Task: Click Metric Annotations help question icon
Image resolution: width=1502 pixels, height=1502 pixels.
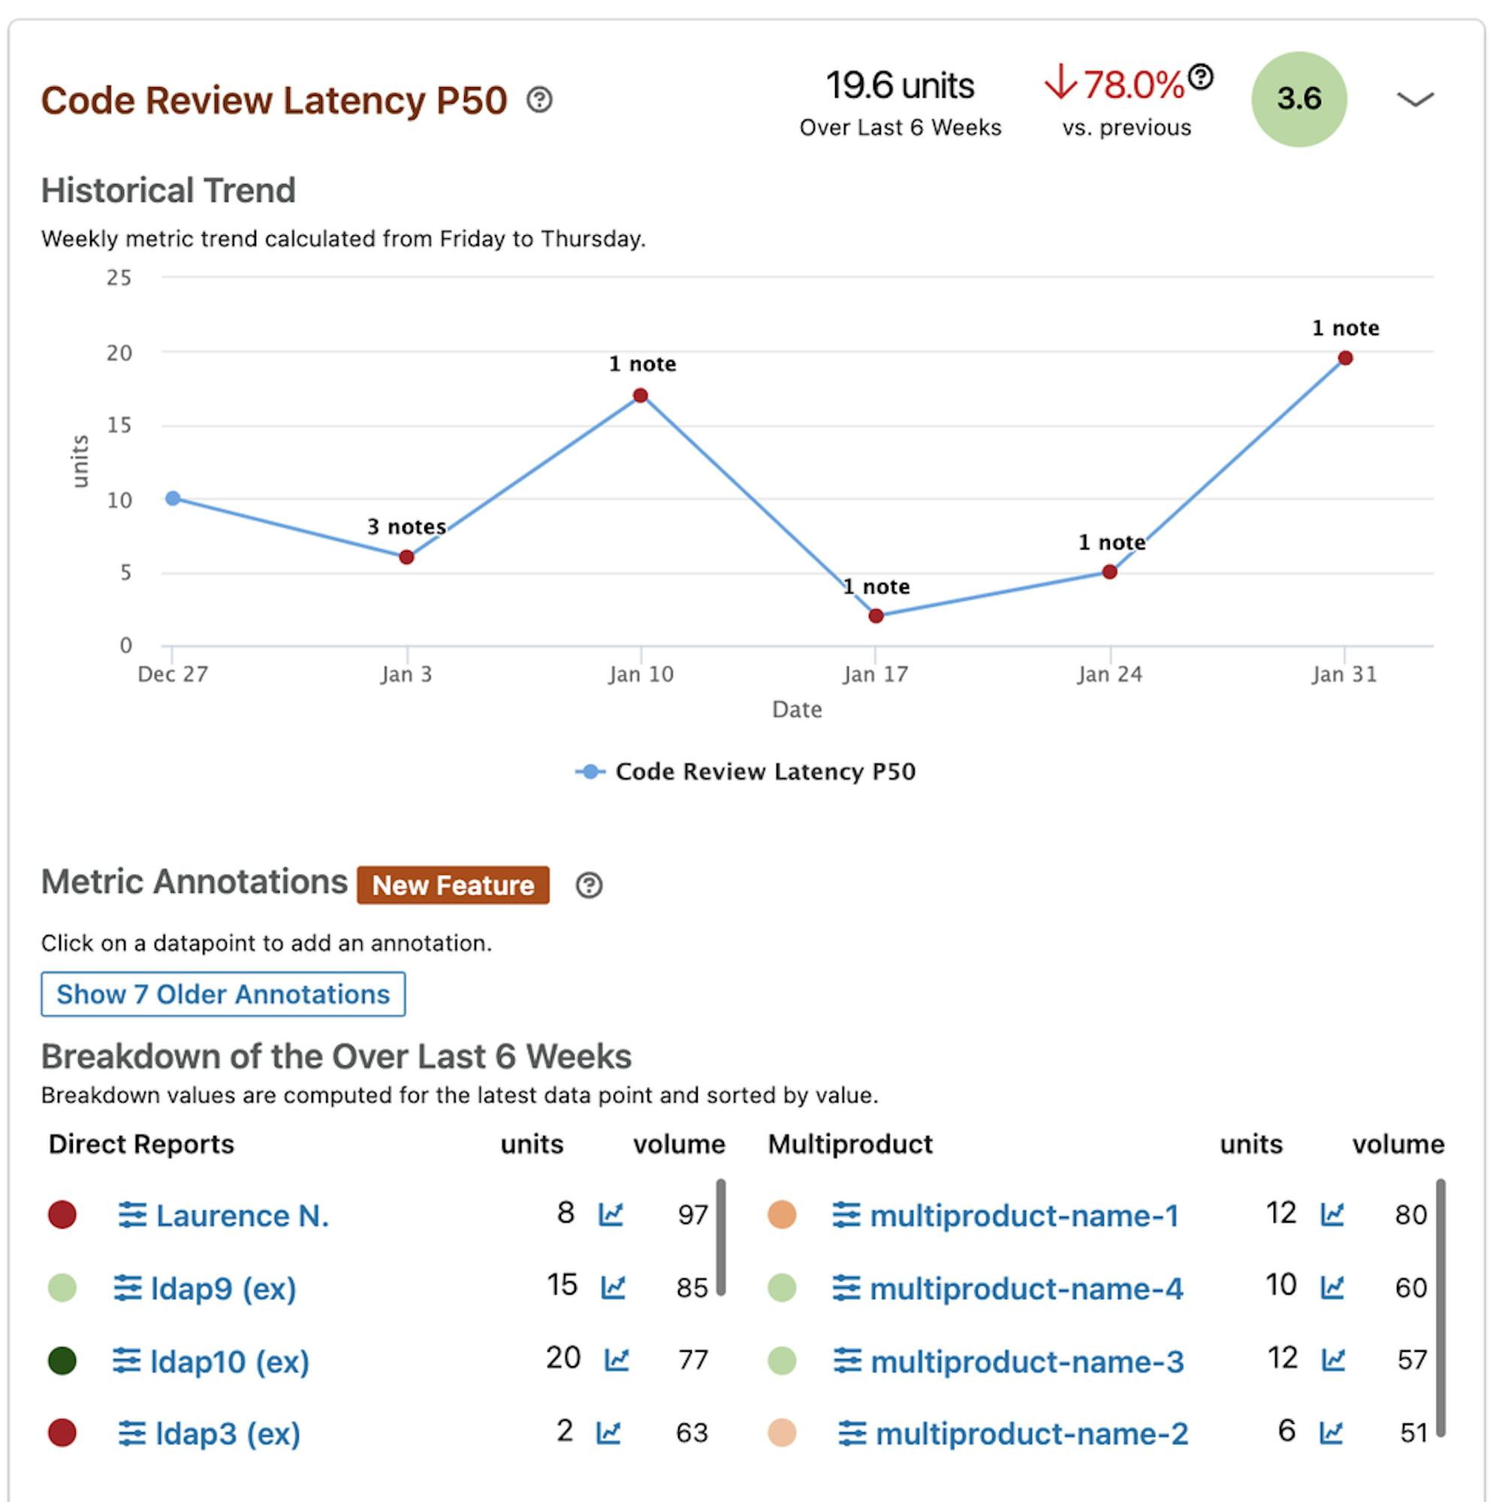Action: [589, 885]
